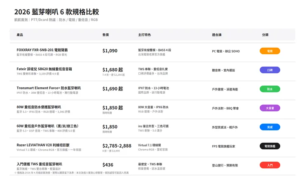Click product 80W 重低音防水便攜藍芽喇叭
The height and width of the screenshot is (176, 305).
point(39,107)
